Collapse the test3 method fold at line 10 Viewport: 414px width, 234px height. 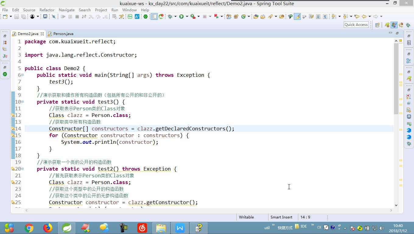23,102
